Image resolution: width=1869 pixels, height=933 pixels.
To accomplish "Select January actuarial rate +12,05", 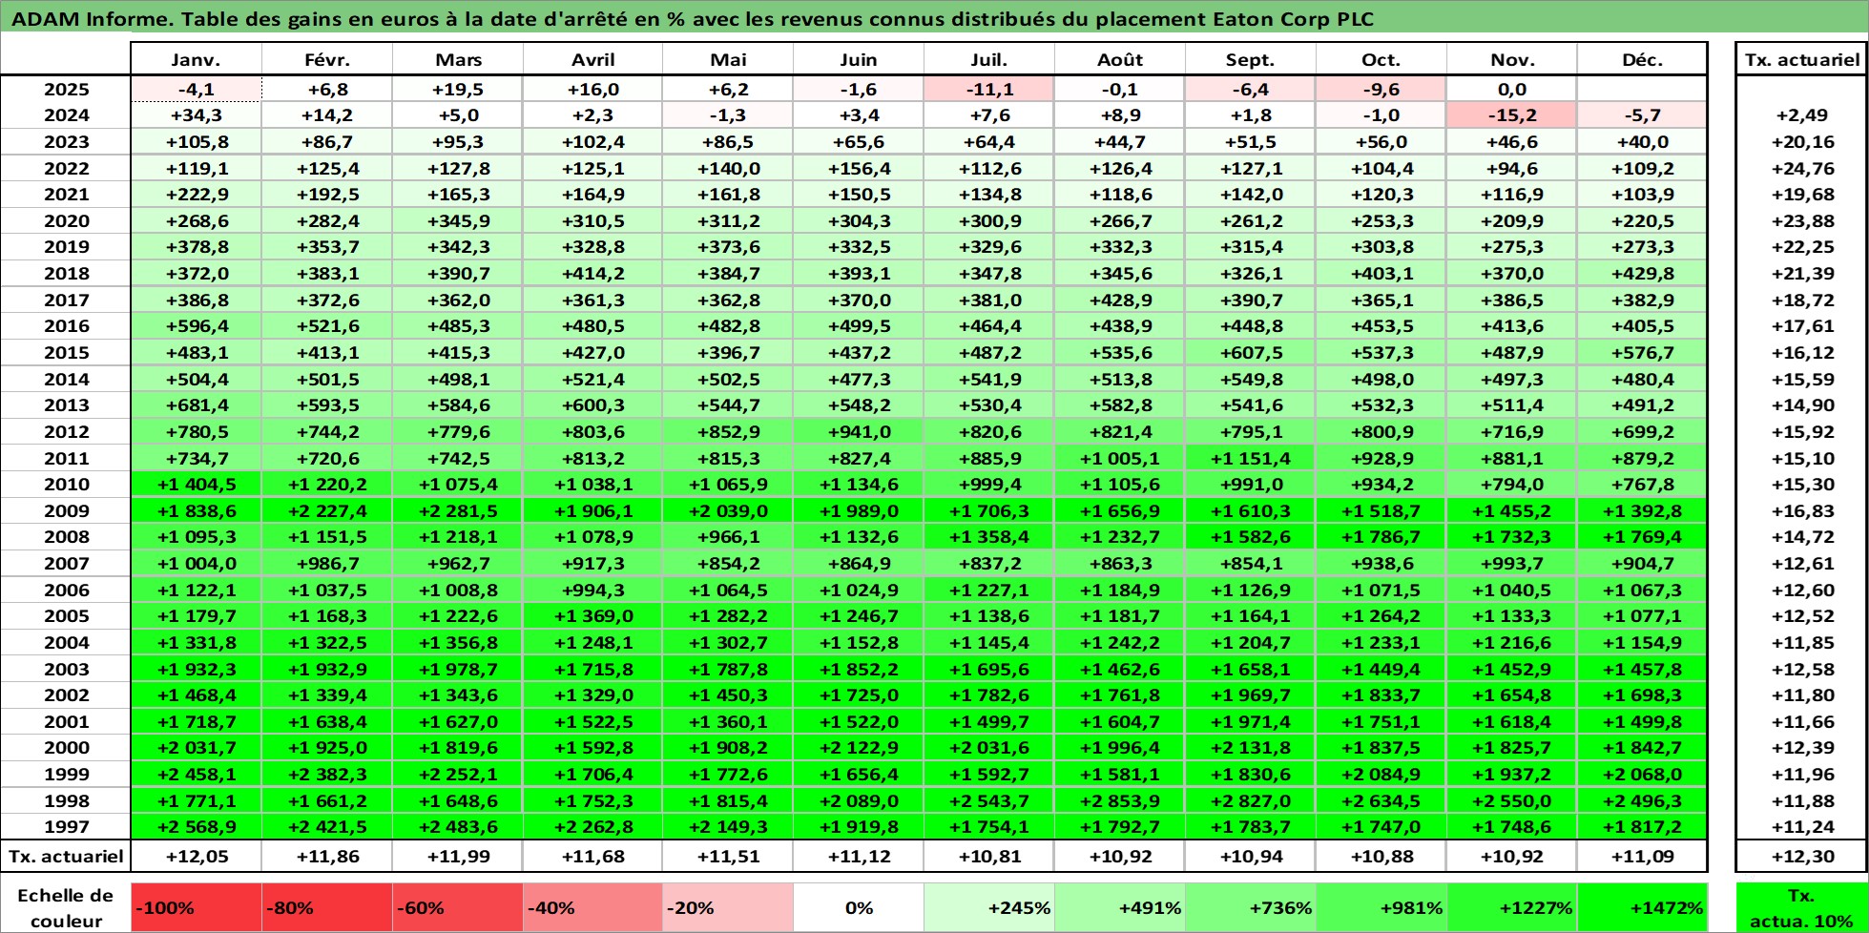I will pyautogui.click(x=196, y=857).
